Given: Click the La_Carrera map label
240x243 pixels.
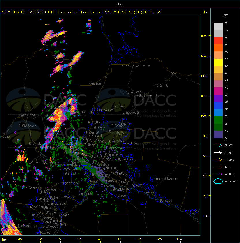Looking at the screenshot, I should click(32, 188).
